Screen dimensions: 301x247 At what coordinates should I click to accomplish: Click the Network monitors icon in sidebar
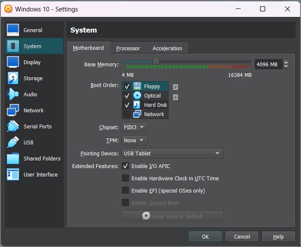13,110
